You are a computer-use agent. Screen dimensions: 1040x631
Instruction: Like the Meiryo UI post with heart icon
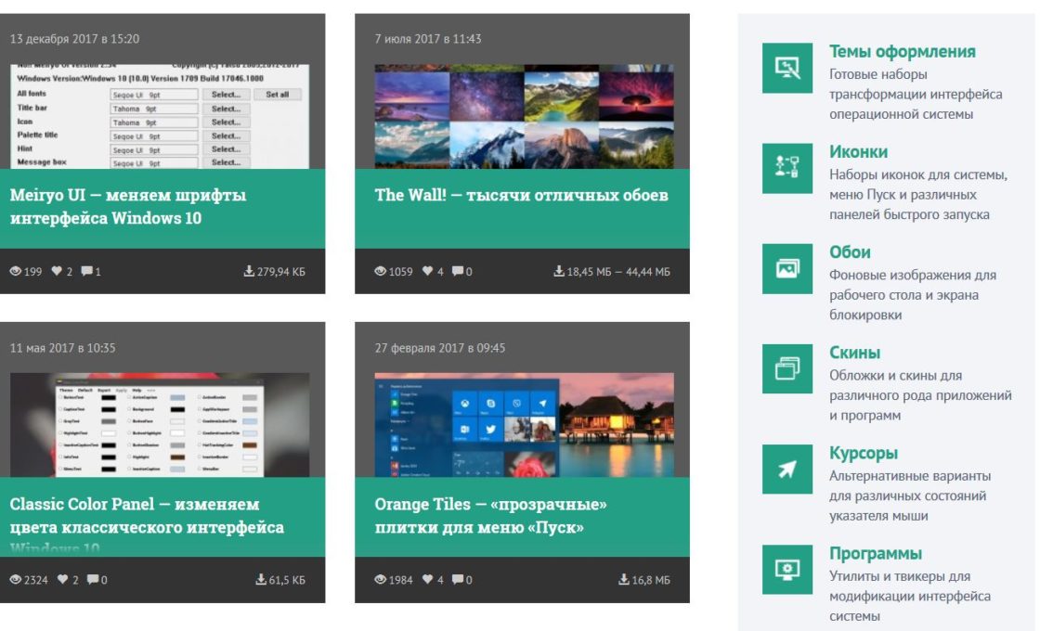coord(57,271)
